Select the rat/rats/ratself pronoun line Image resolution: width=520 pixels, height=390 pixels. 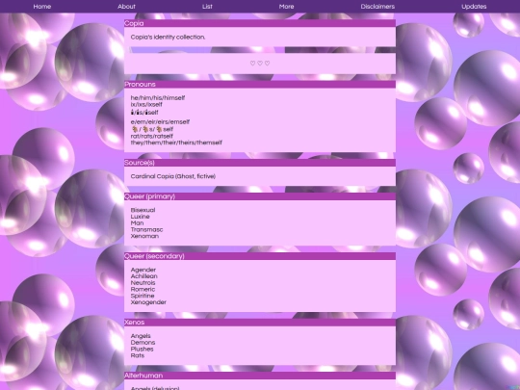pyautogui.click(x=152, y=136)
